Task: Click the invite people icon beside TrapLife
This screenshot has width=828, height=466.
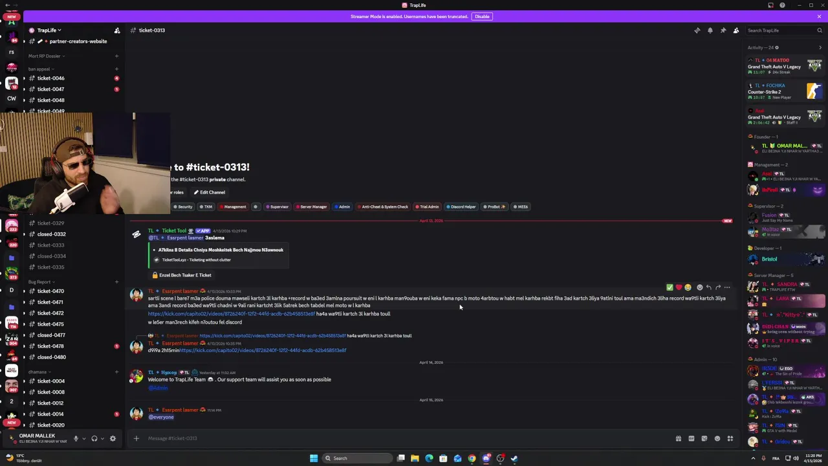Action: click(x=117, y=30)
